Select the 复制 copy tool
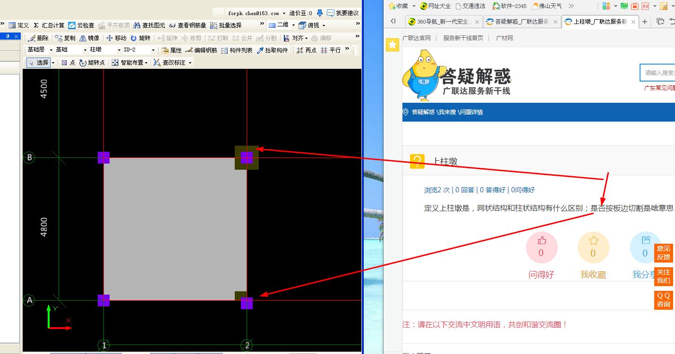The height and width of the screenshot is (354, 675). (65, 38)
